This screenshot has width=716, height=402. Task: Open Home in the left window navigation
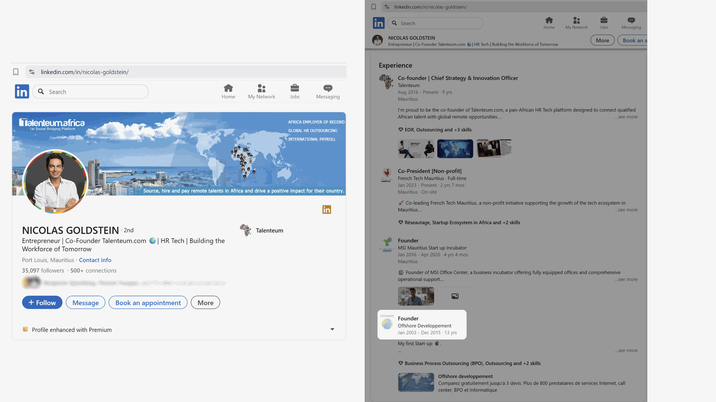coord(228,92)
